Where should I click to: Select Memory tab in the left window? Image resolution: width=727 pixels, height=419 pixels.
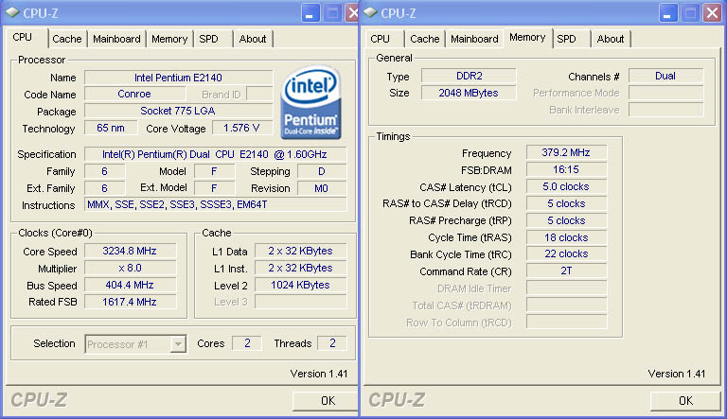coord(169,39)
